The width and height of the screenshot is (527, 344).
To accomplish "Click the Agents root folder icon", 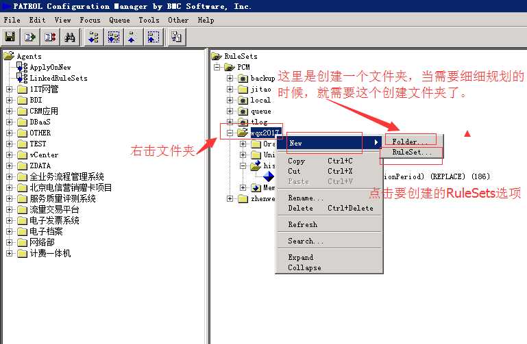I will click(9, 55).
